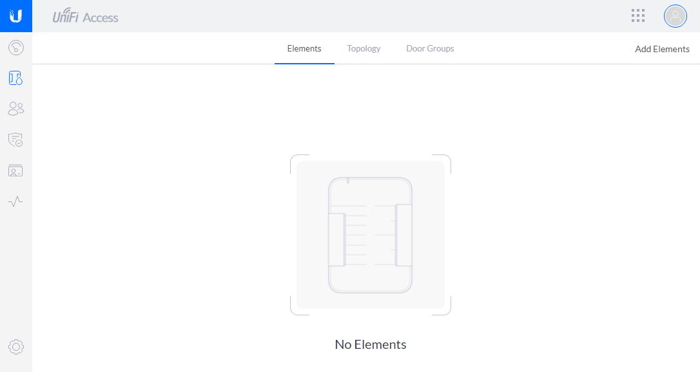Click the UniFi Access logo text

coord(86,17)
